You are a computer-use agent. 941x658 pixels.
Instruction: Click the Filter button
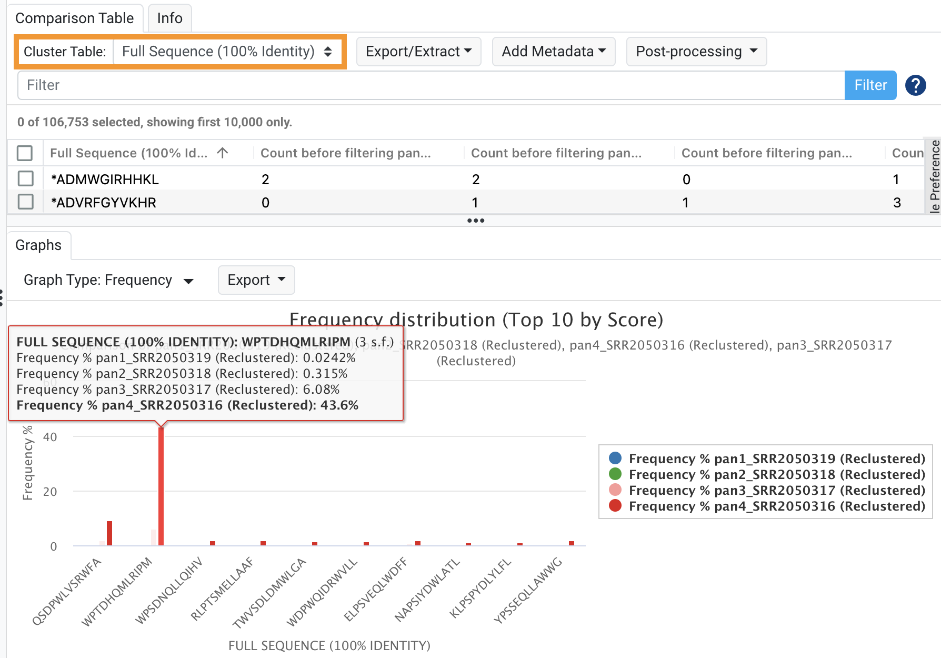(x=870, y=85)
